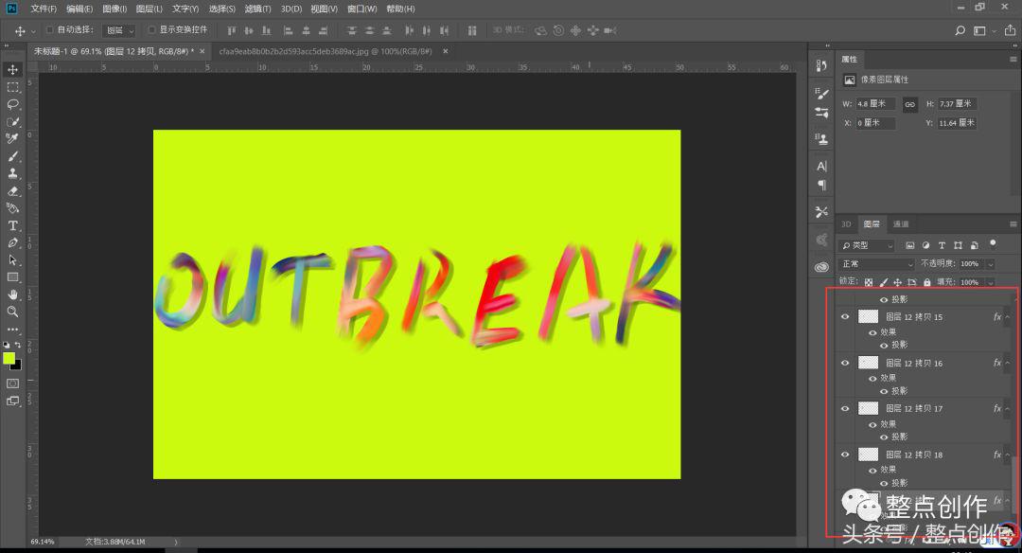Toggle 投影 visibility under 拷贝 16 layer
This screenshot has height=553, width=1022.
click(x=884, y=391)
